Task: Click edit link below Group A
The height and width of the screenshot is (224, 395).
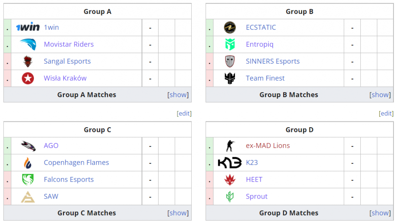Action: coord(184,113)
